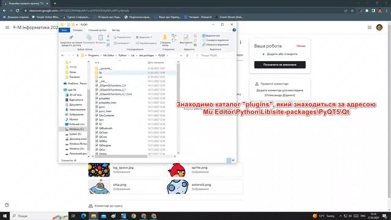
Task: Click Python breadcrumb in address bar
Action: click(x=122, y=56)
